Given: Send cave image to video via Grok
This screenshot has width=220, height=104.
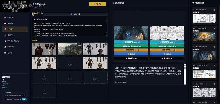Looking at the screenshot, I should pos(131,50).
